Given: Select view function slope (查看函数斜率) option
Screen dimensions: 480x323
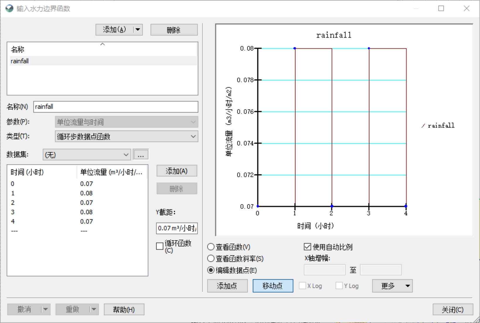Looking at the screenshot, I should (x=211, y=259).
